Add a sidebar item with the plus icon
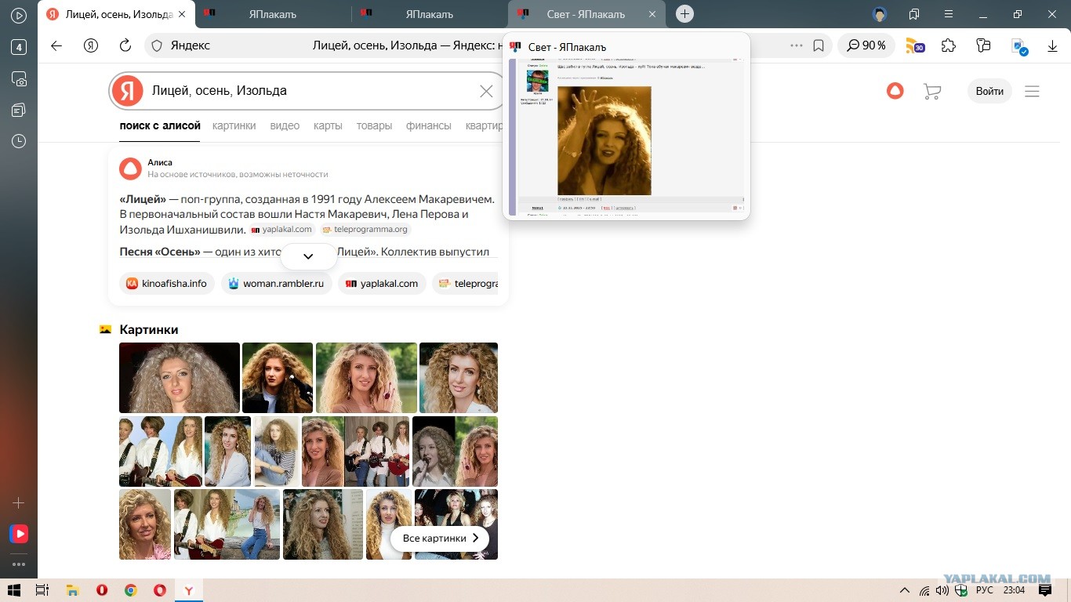 (x=19, y=503)
